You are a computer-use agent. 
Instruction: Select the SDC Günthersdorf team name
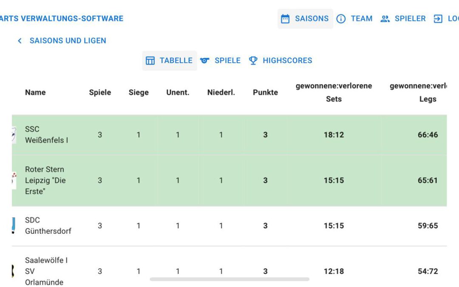click(x=48, y=226)
